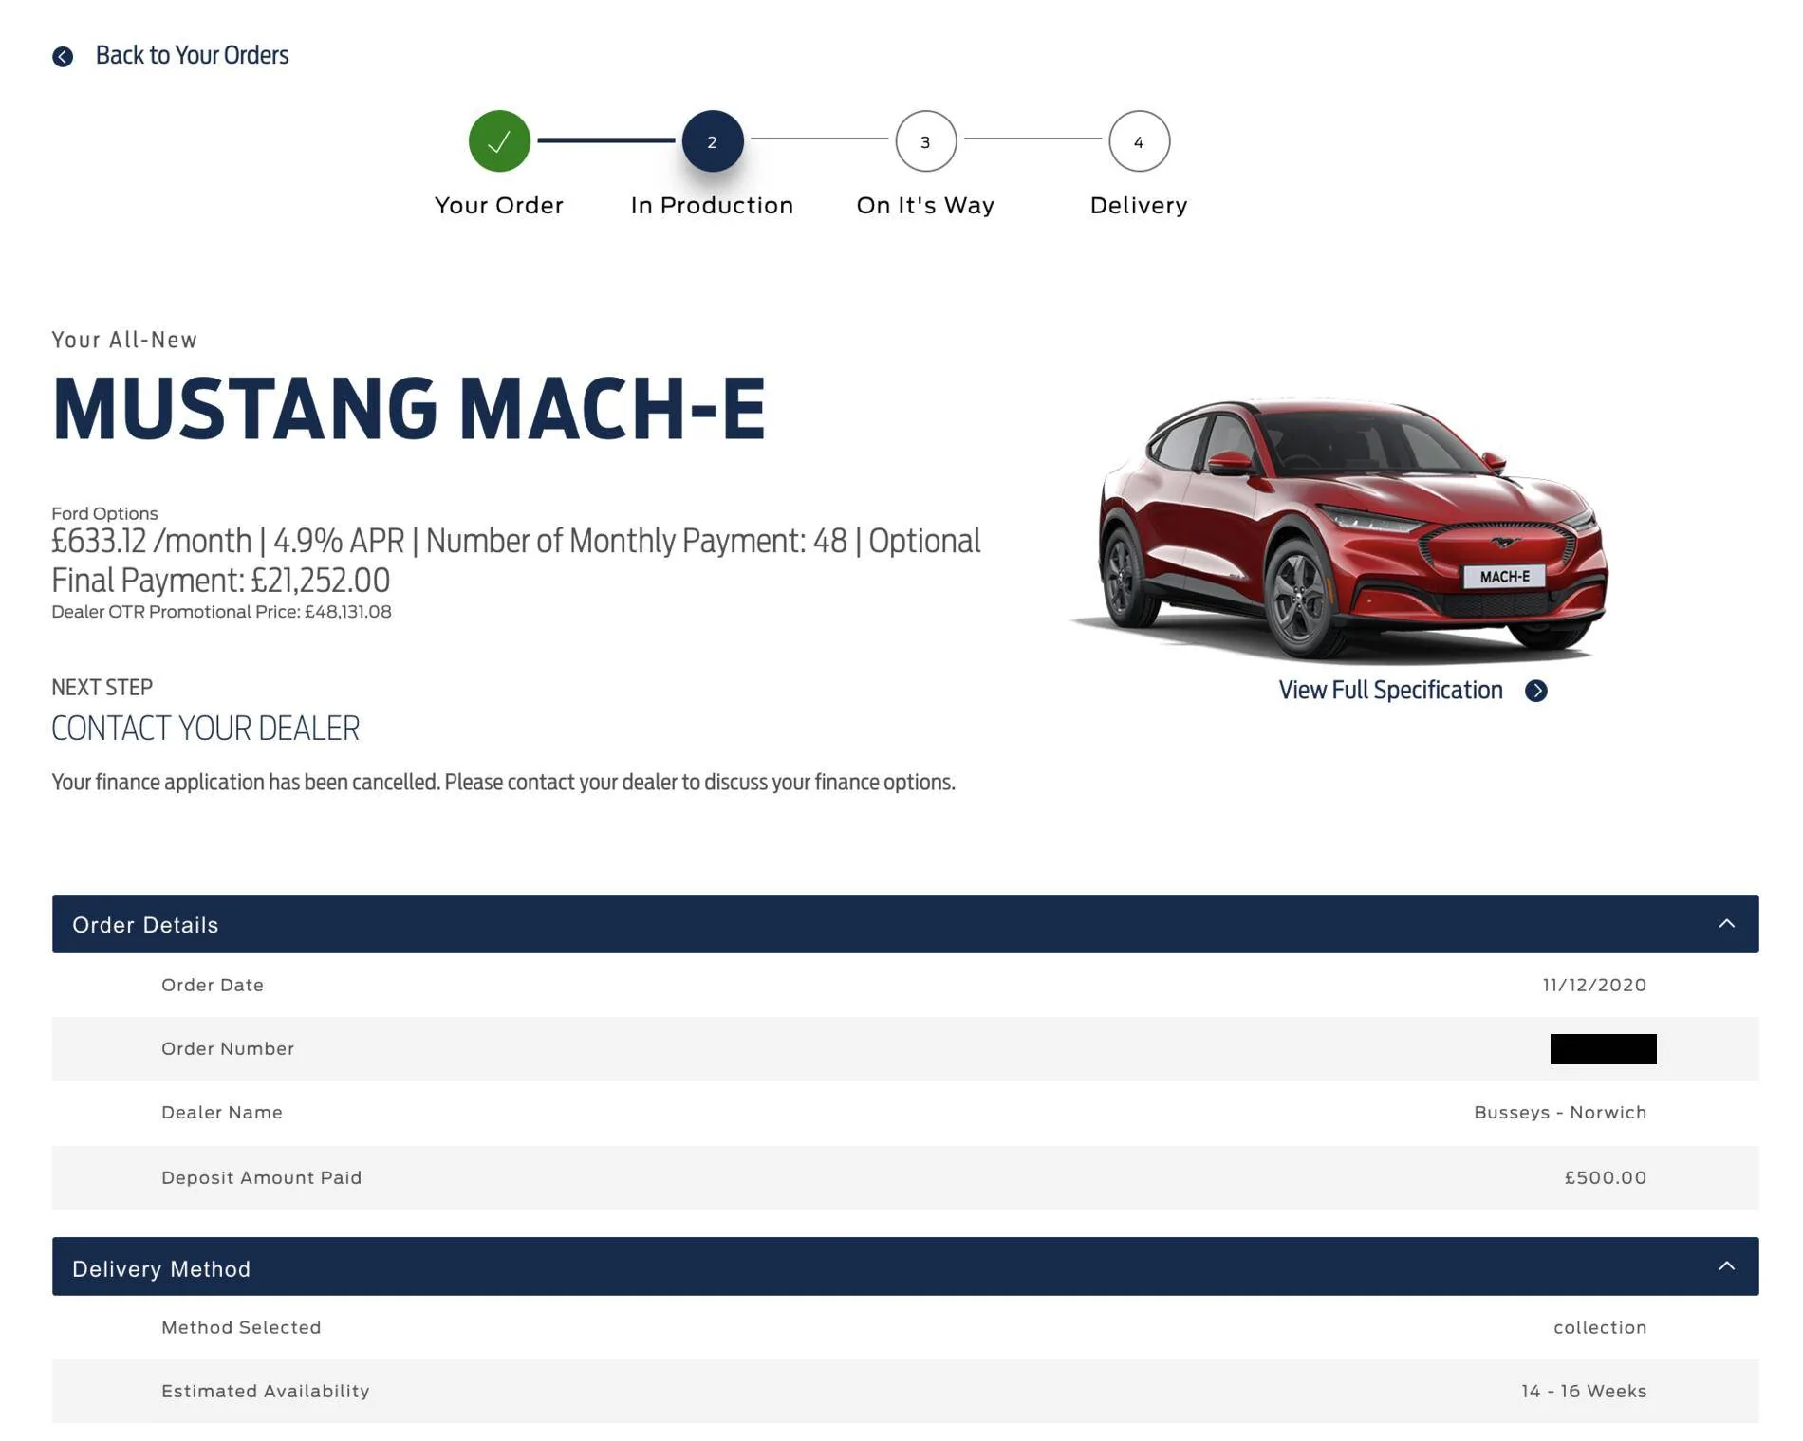Click the Order Number row label
The height and width of the screenshot is (1441, 1803).
click(228, 1048)
